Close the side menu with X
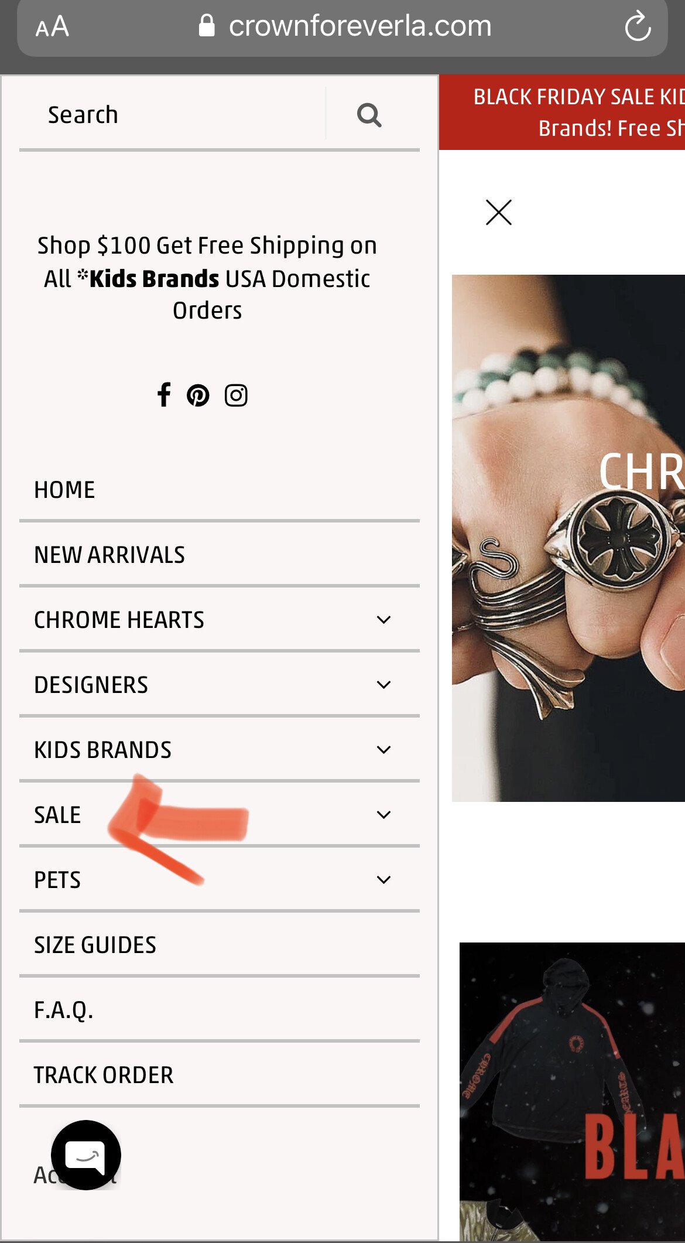Viewport: 685px width, 1243px height. click(499, 212)
